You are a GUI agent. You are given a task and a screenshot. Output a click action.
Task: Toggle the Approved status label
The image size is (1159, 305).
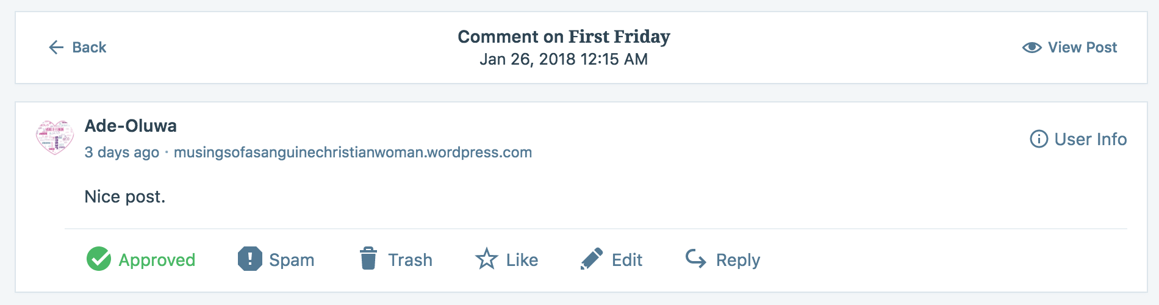[157, 260]
